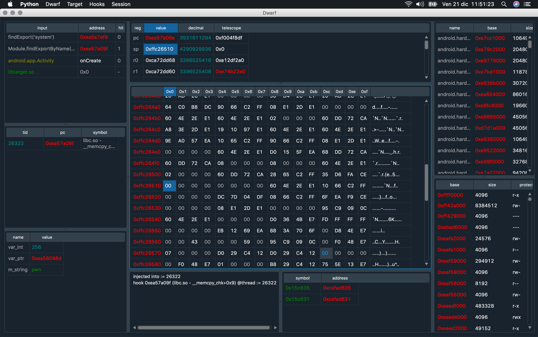538x337 pixels.
Task: Open the Dwarf menu
Action: coord(53,4)
